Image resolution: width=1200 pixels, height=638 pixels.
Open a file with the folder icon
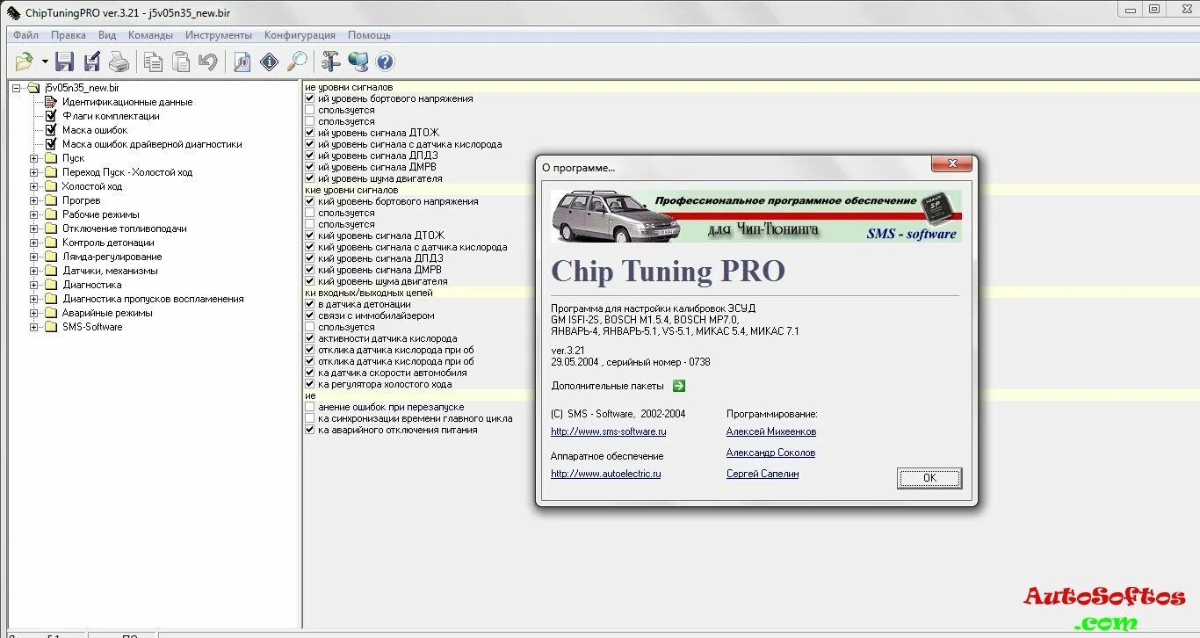click(x=24, y=62)
